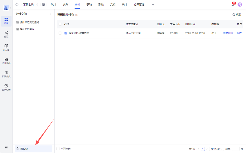Image resolution: width=246 pixels, height=153 pixels.
Task: Expand the project switcher in breadcrumb
Action: (37, 5)
